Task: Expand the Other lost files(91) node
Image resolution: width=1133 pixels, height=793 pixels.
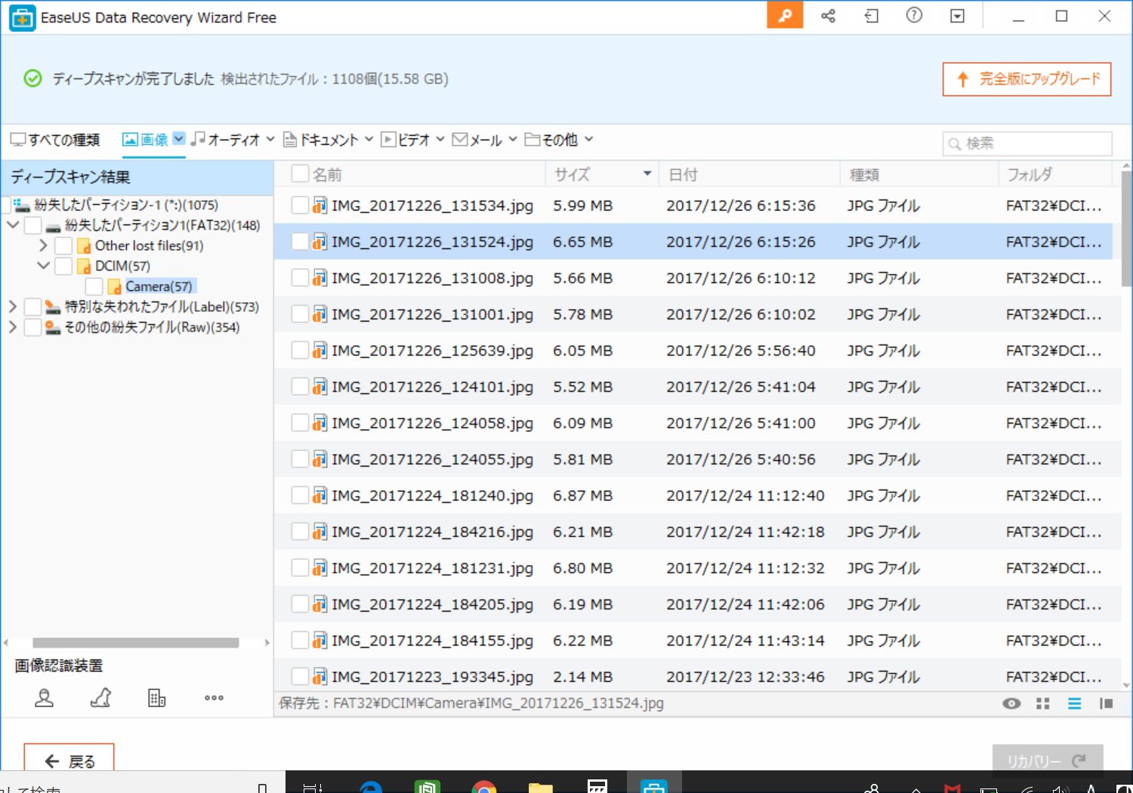Action: tap(43, 245)
